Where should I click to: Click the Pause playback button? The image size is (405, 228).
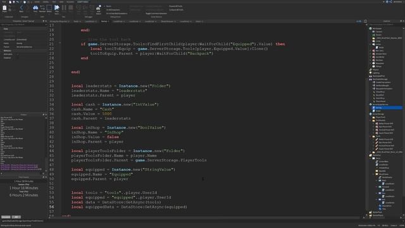pos(64,8)
